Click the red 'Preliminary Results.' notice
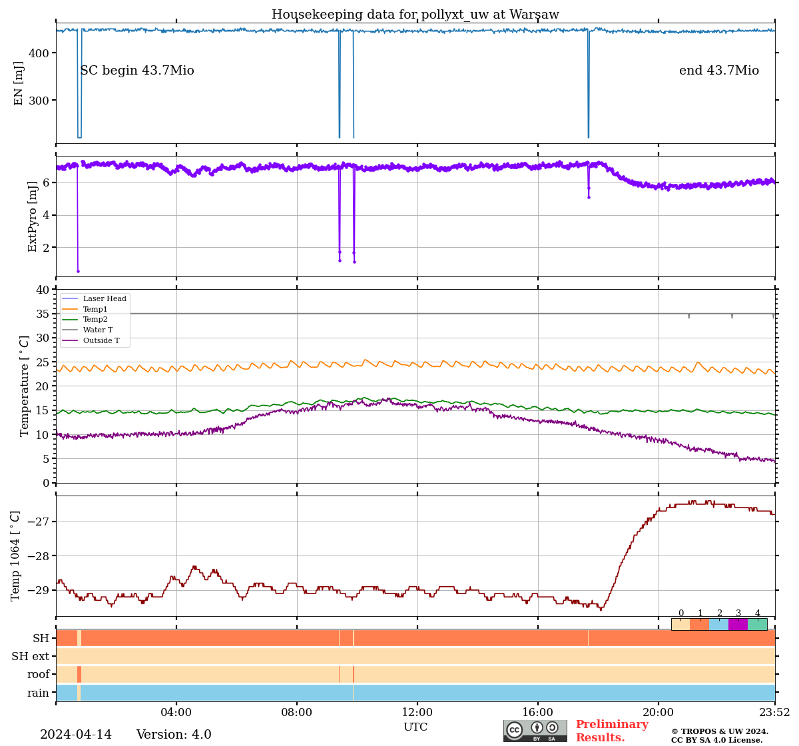The width and height of the screenshot is (799, 746). [x=612, y=731]
